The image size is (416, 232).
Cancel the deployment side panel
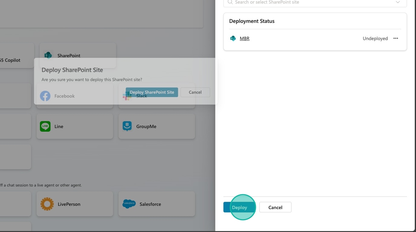pyautogui.click(x=275, y=207)
